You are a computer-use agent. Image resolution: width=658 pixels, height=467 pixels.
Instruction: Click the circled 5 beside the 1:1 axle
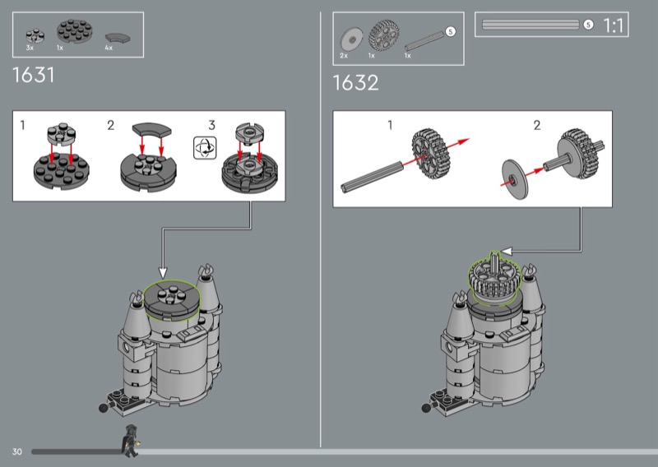[x=588, y=25]
